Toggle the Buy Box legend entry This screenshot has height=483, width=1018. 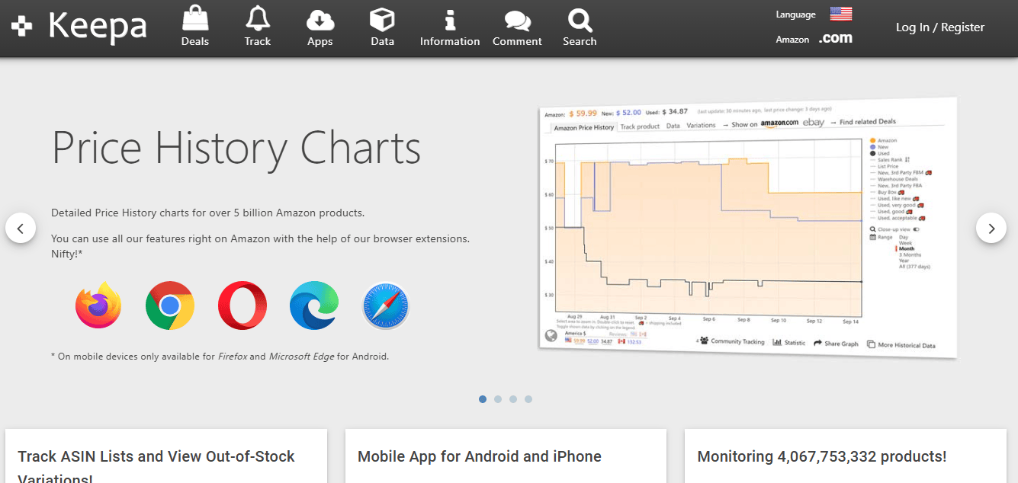888,192
